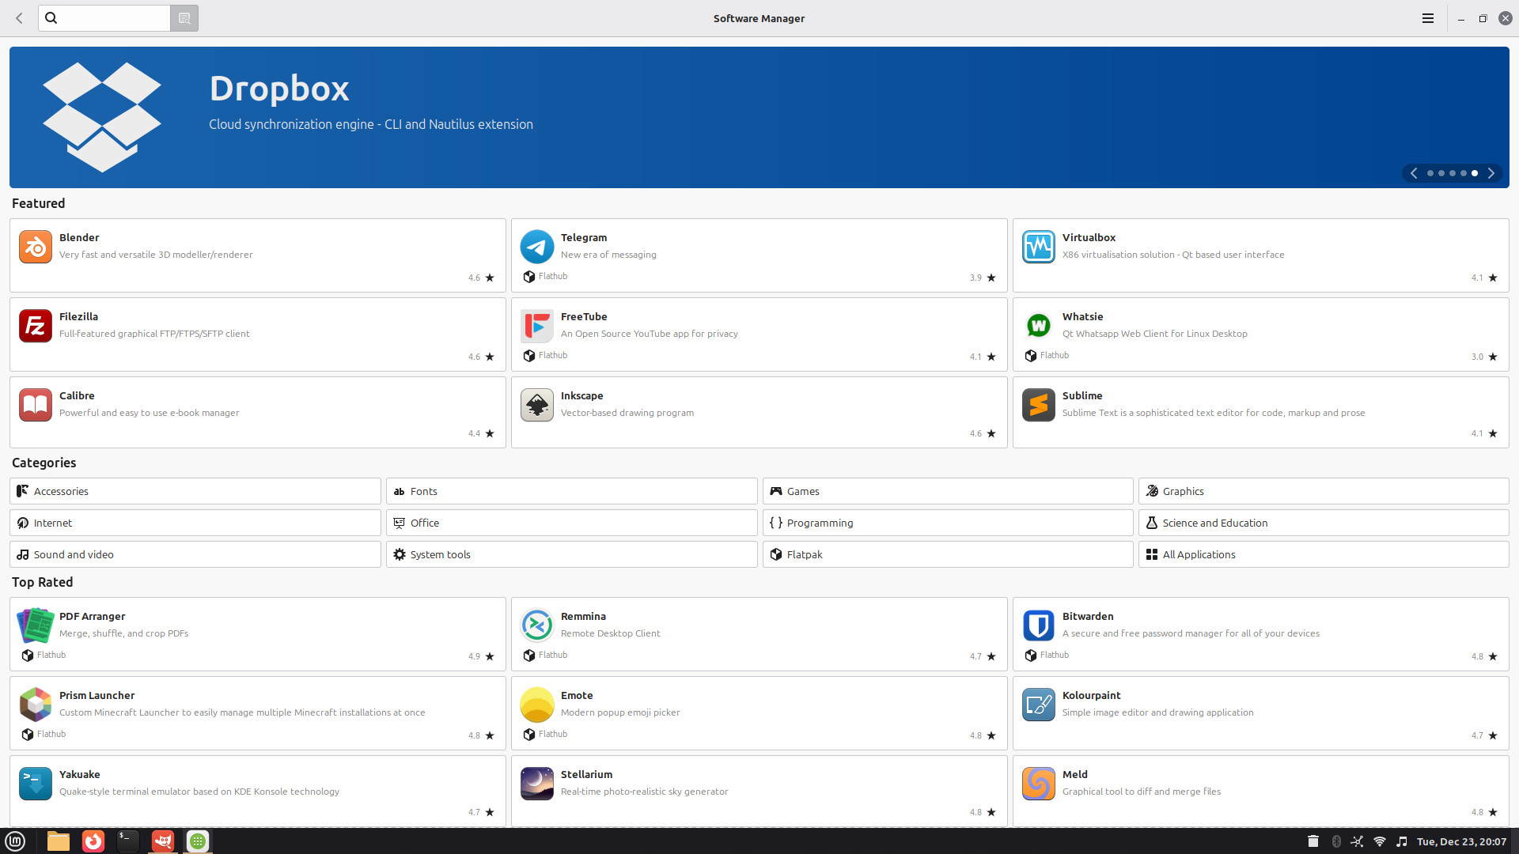The height and width of the screenshot is (854, 1519).
Task: Open the Stellarium sky generator icon
Action: coord(537,784)
